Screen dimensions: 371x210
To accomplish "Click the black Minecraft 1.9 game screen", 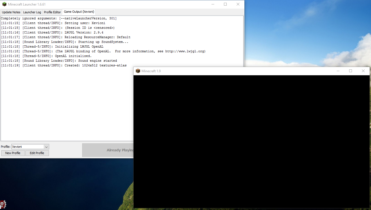I will (252, 142).
